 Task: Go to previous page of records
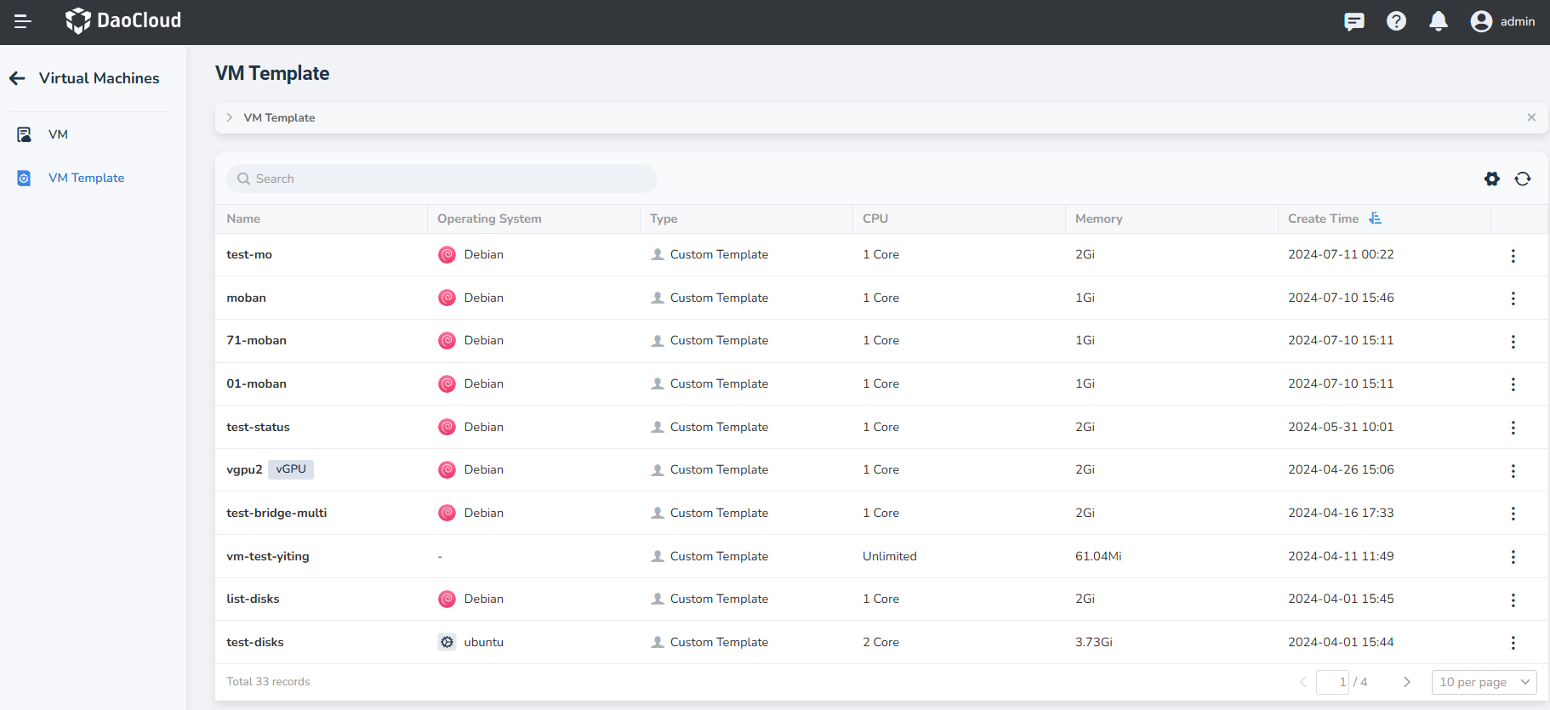tap(1302, 682)
